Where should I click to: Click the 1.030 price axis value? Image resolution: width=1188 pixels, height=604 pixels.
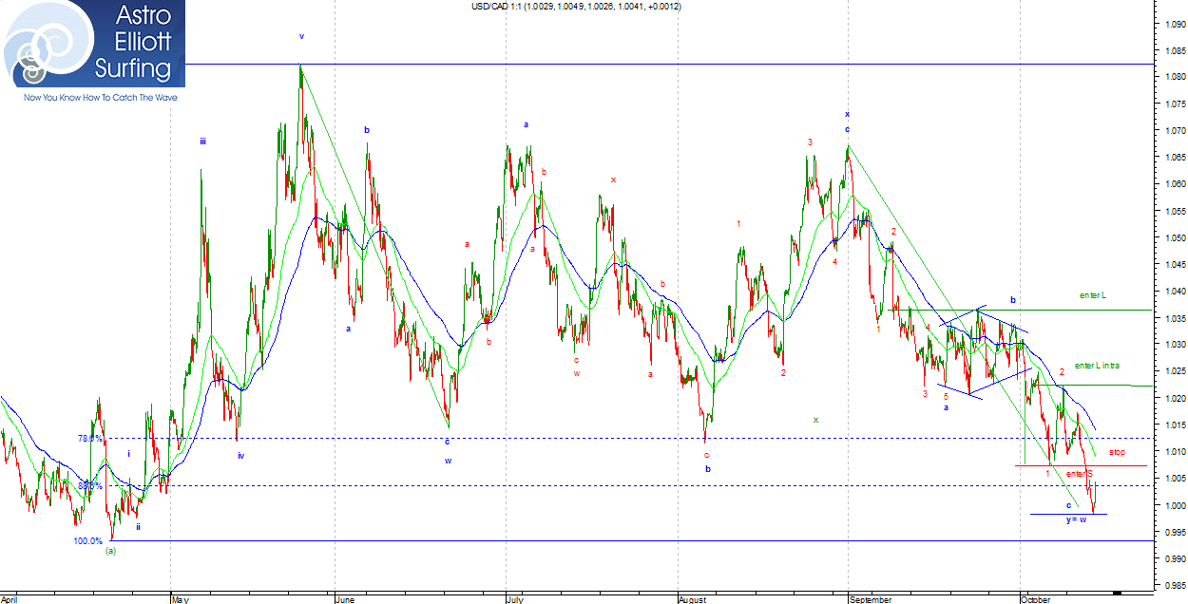(x=1175, y=345)
